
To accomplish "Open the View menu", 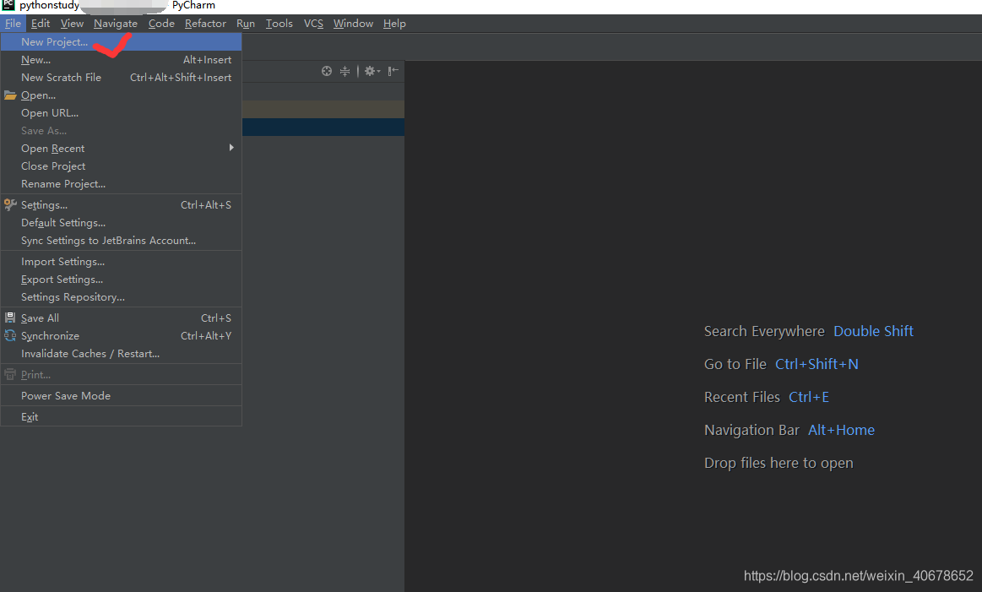I will click(72, 23).
